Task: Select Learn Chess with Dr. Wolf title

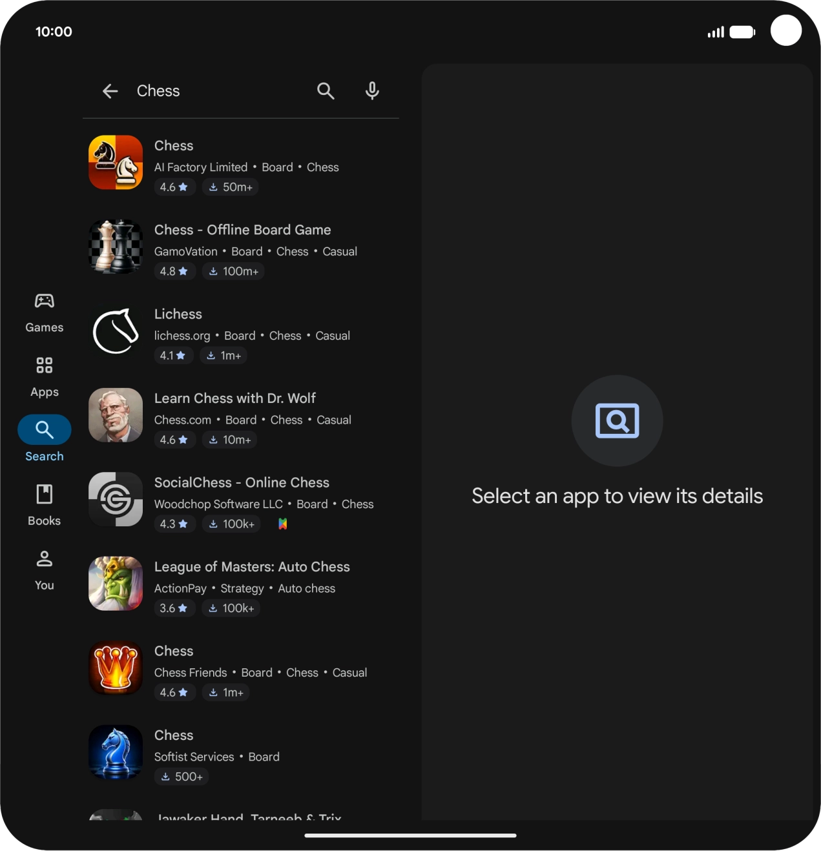Action: pos(235,398)
